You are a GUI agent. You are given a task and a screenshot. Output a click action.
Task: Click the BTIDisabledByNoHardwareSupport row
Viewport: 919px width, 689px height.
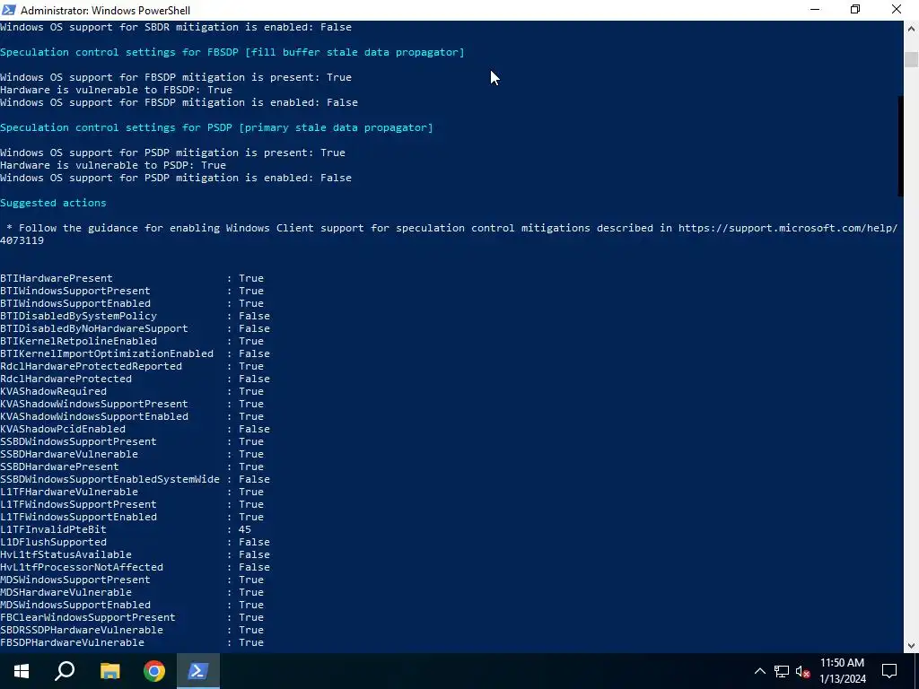[x=135, y=328]
